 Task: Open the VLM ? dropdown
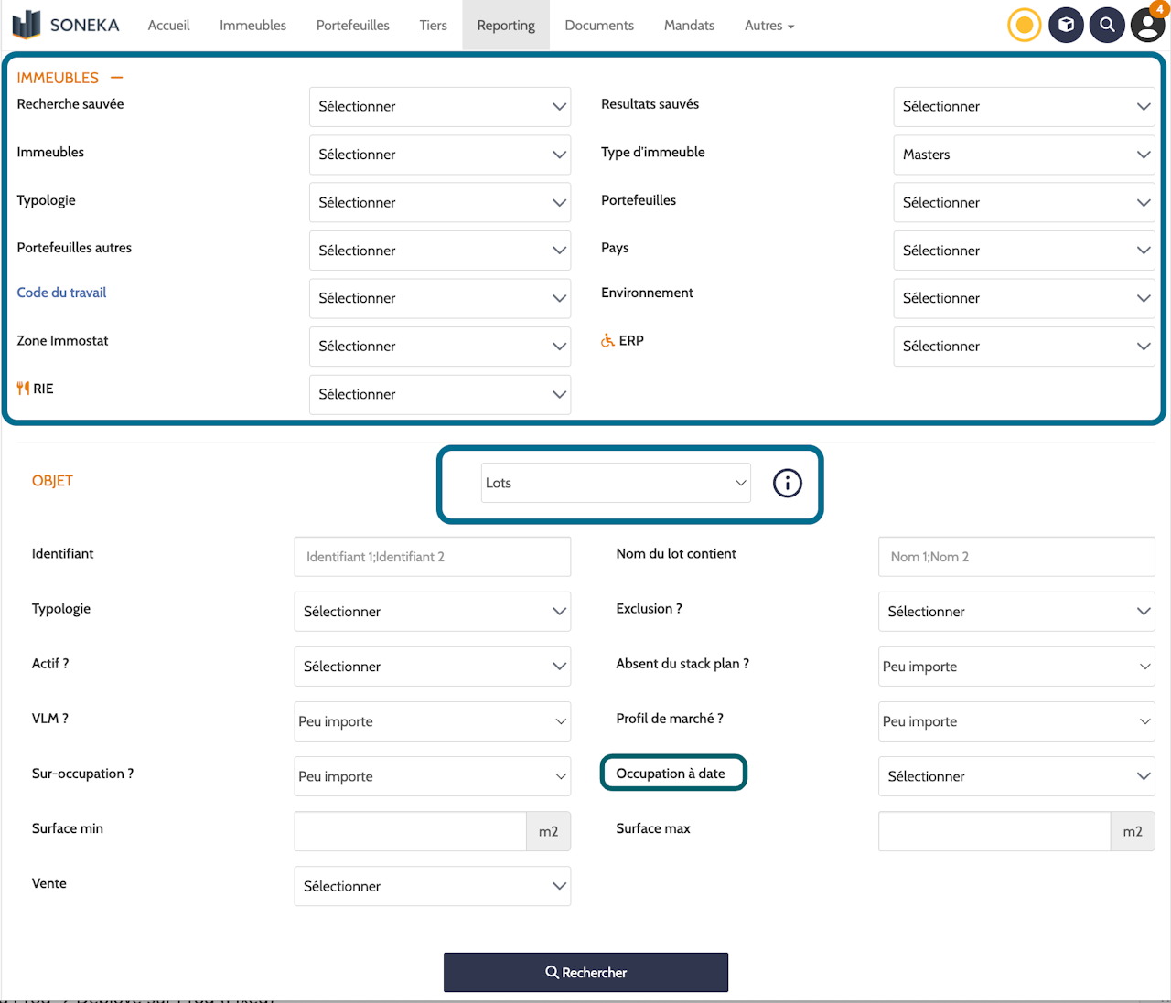[433, 721]
